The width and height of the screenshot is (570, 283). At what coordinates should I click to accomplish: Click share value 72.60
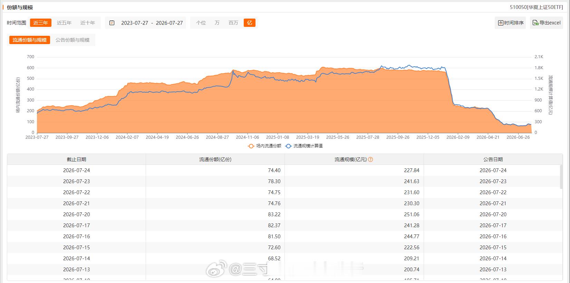point(274,248)
